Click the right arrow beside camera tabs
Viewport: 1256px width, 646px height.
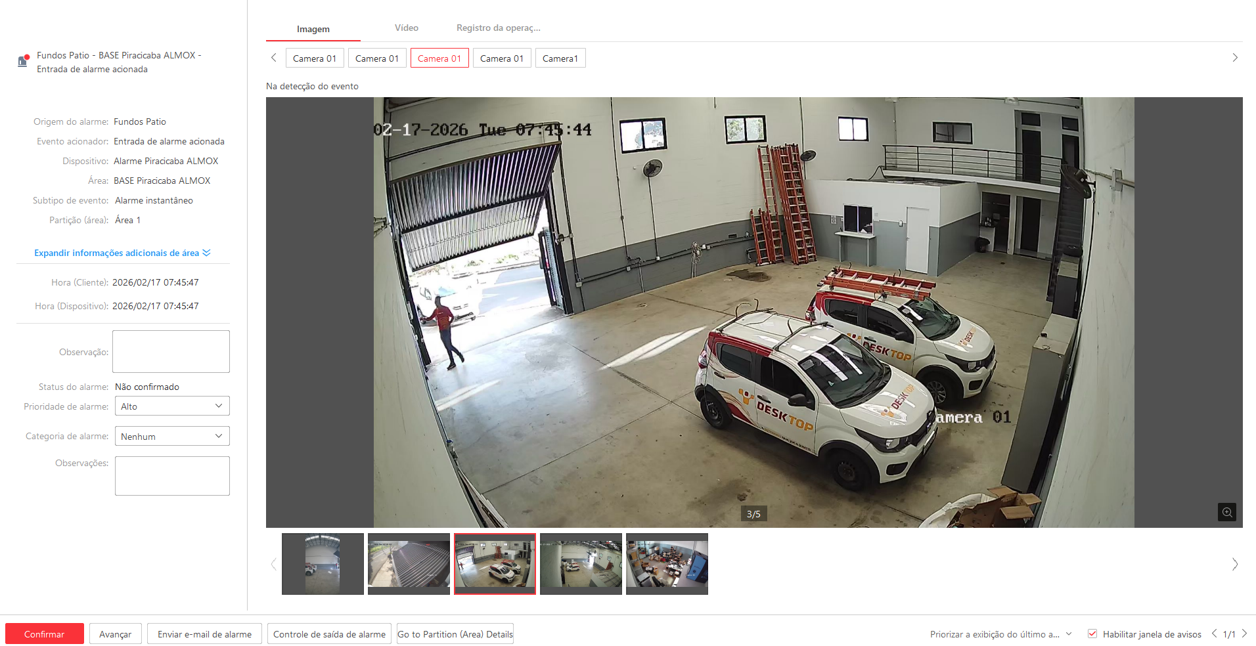[1234, 58]
